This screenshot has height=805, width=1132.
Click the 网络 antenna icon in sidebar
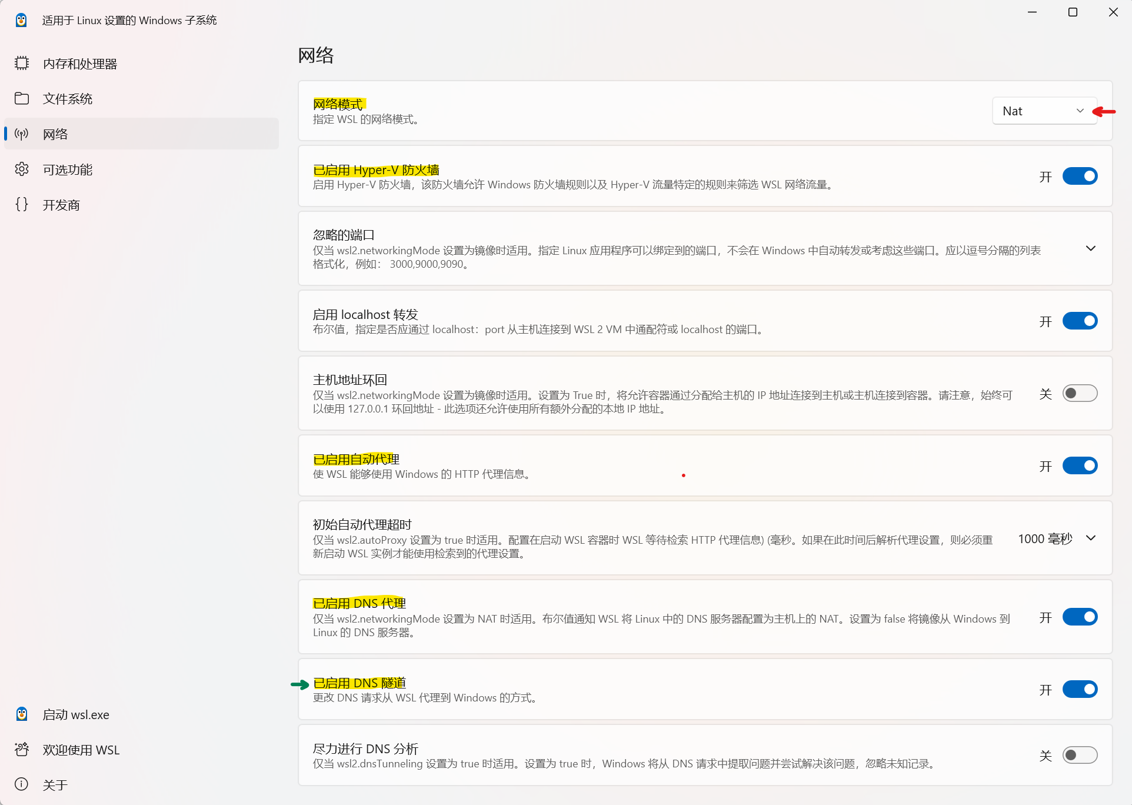pos(22,134)
